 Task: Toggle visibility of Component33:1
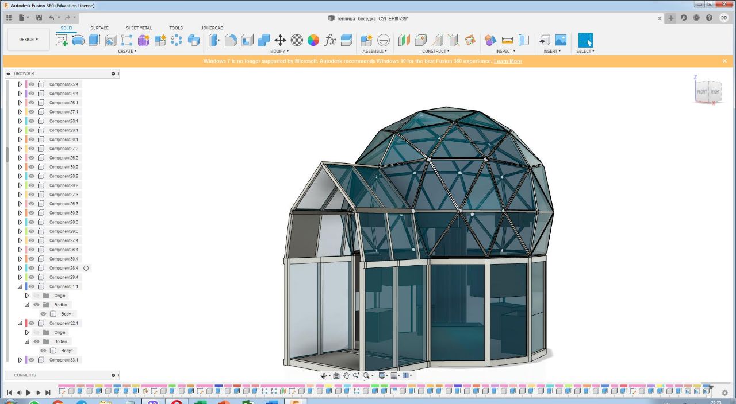32,360
